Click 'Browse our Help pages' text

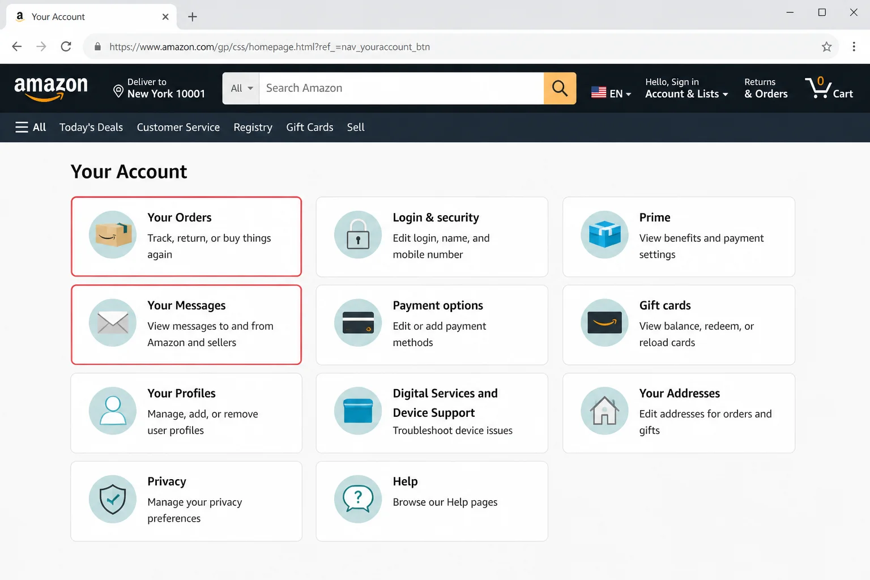pyautogui.click(x=445, y=502)
